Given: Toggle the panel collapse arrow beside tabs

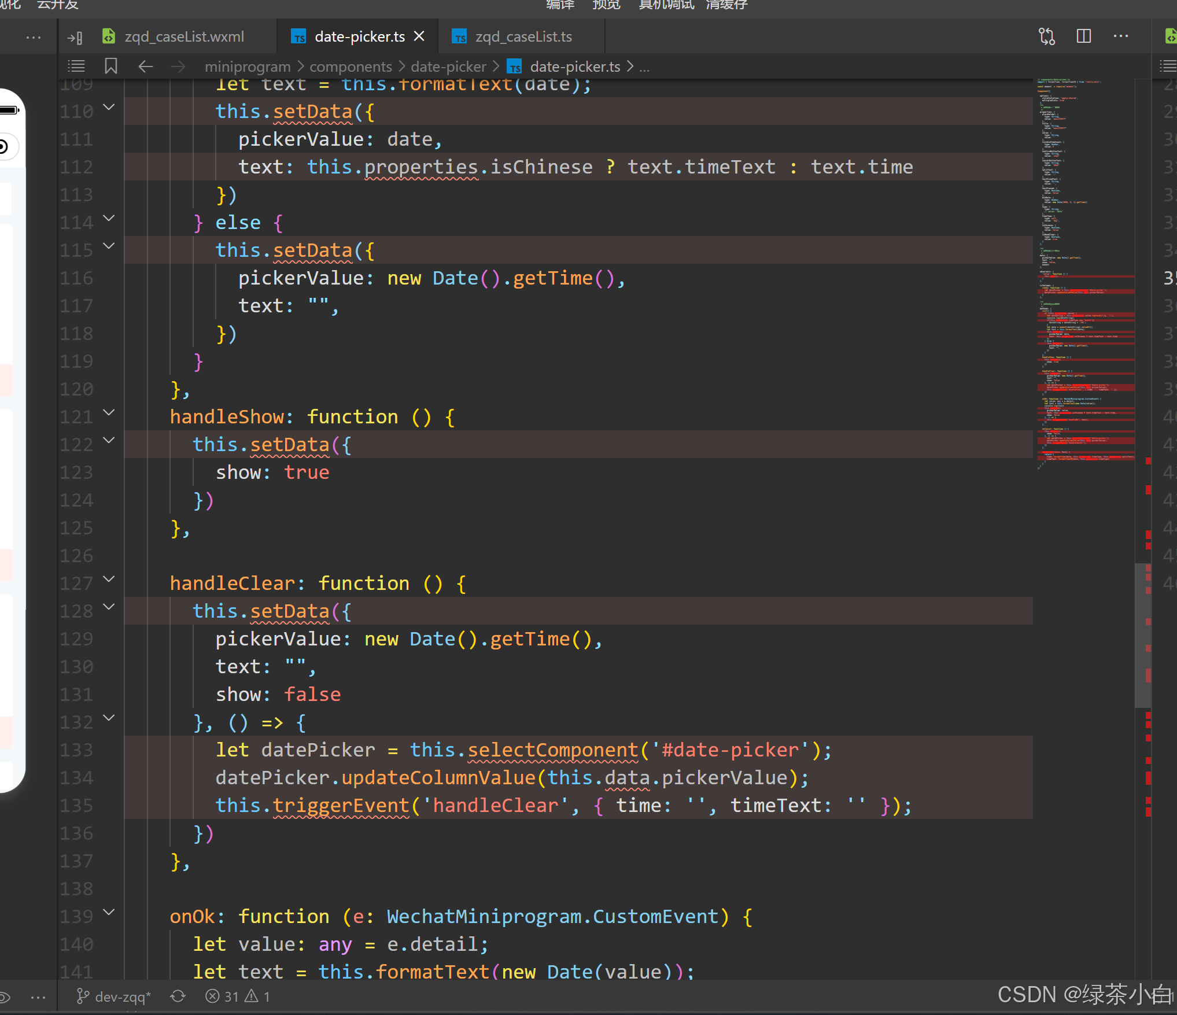Looking at the screenshot, I should point(75,38).
